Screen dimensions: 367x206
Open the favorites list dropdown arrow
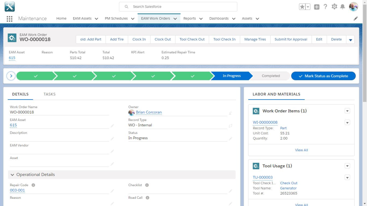308,7
